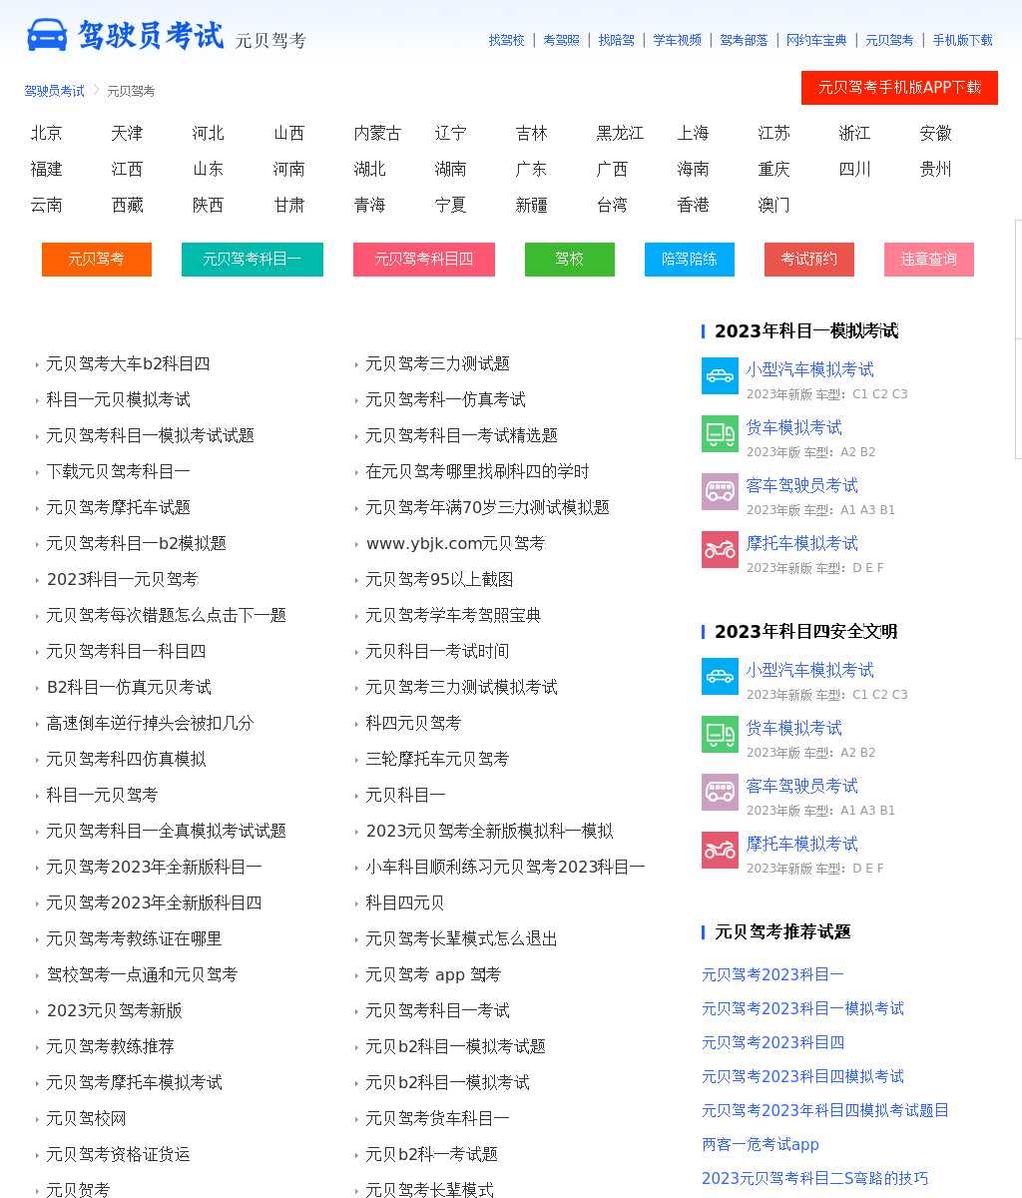This screenshot has width=1022, height=1198.
Task: Click the teal 元贝驾考科目一 button
Action: point(253,260)
